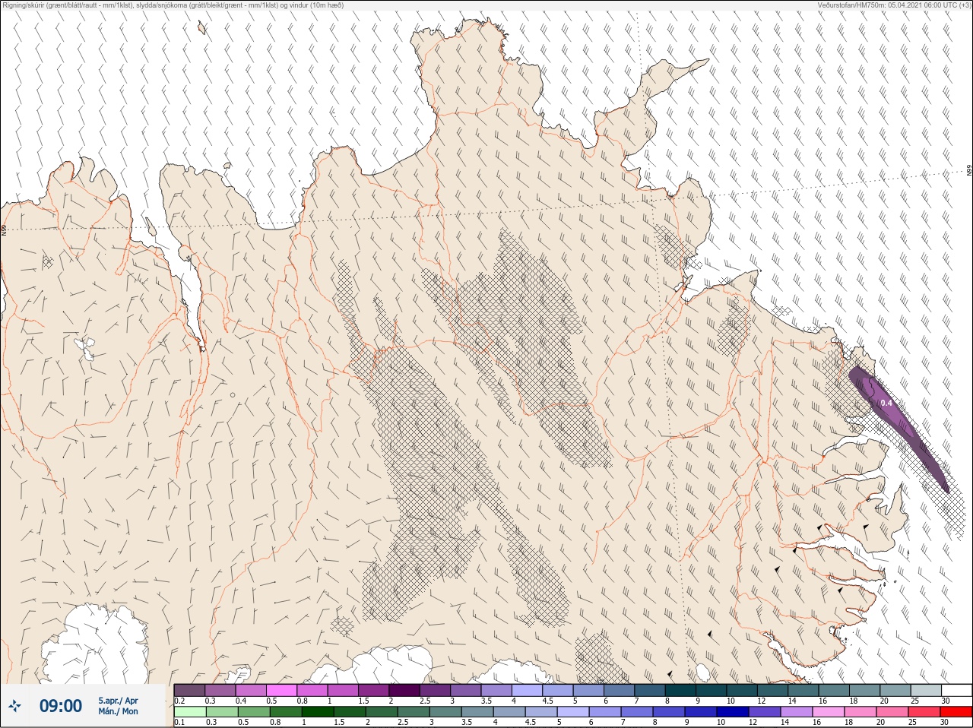This screenshot has width=973, height=728.
Task: Pick the bright pink swatch between 0.5 and 0.8
Action: point(281,690)
